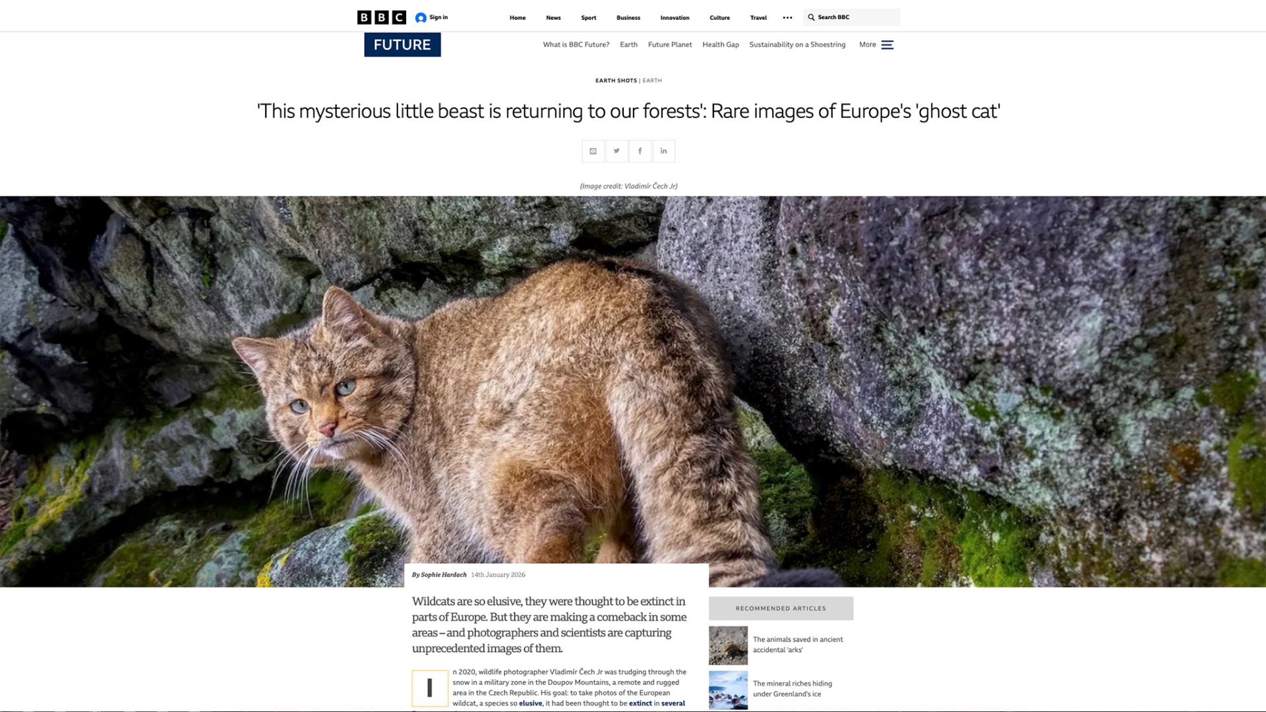
Task: Open the Future Planet link
Action: (670, 45)
